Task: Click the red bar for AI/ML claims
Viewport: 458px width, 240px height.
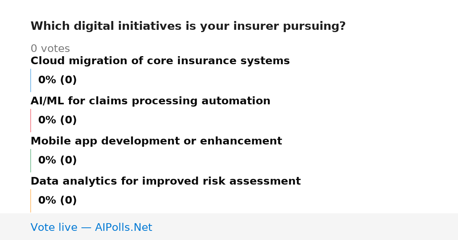Action: 31,120
